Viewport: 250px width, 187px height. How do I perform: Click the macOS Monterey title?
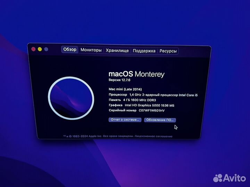pyautogui.click(x=136, y=74)
